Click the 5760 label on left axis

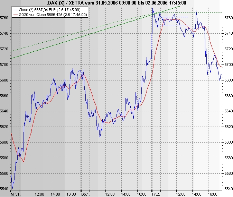coord(4,18)
